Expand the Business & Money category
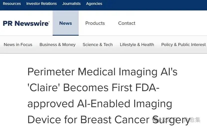The width and height of the screenshot is (207, 128). 58,45
